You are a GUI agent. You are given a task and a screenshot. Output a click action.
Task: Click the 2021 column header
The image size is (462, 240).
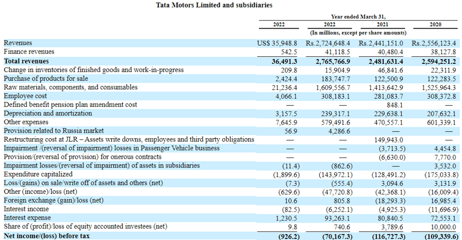(x=382, y=25)
